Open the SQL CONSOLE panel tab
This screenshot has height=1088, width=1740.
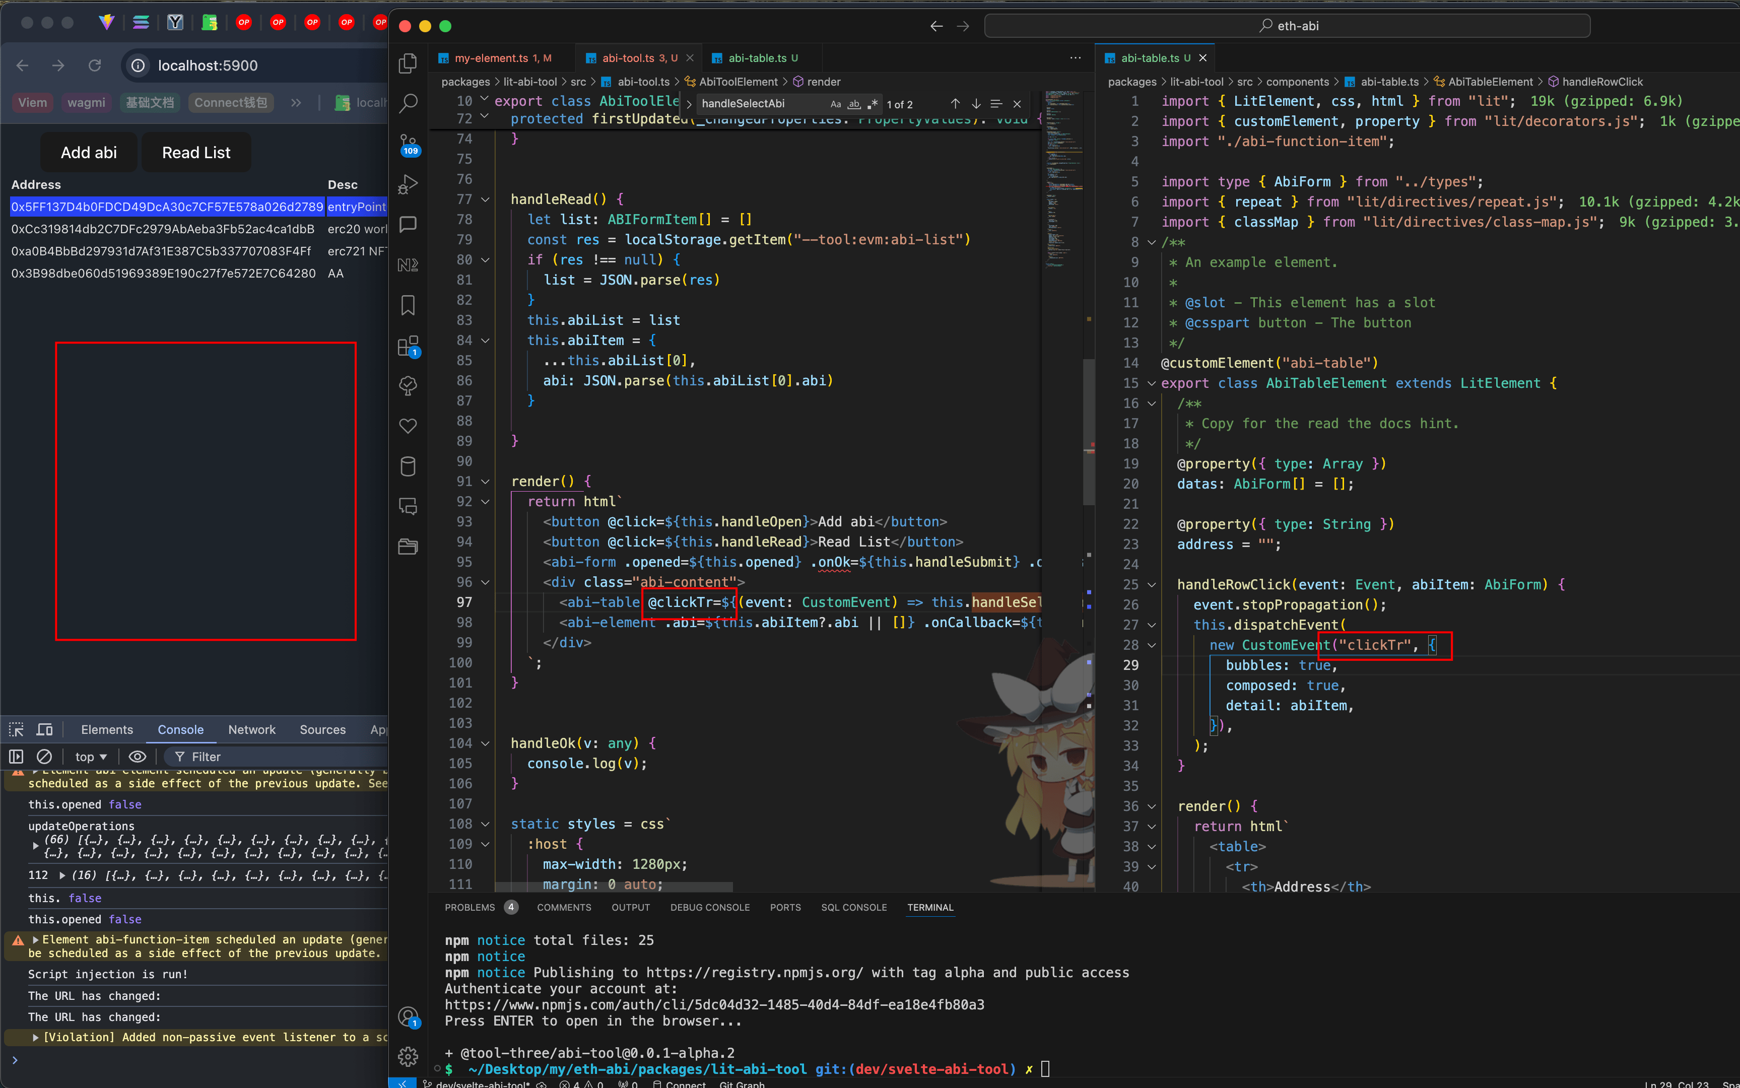point(853,907)
